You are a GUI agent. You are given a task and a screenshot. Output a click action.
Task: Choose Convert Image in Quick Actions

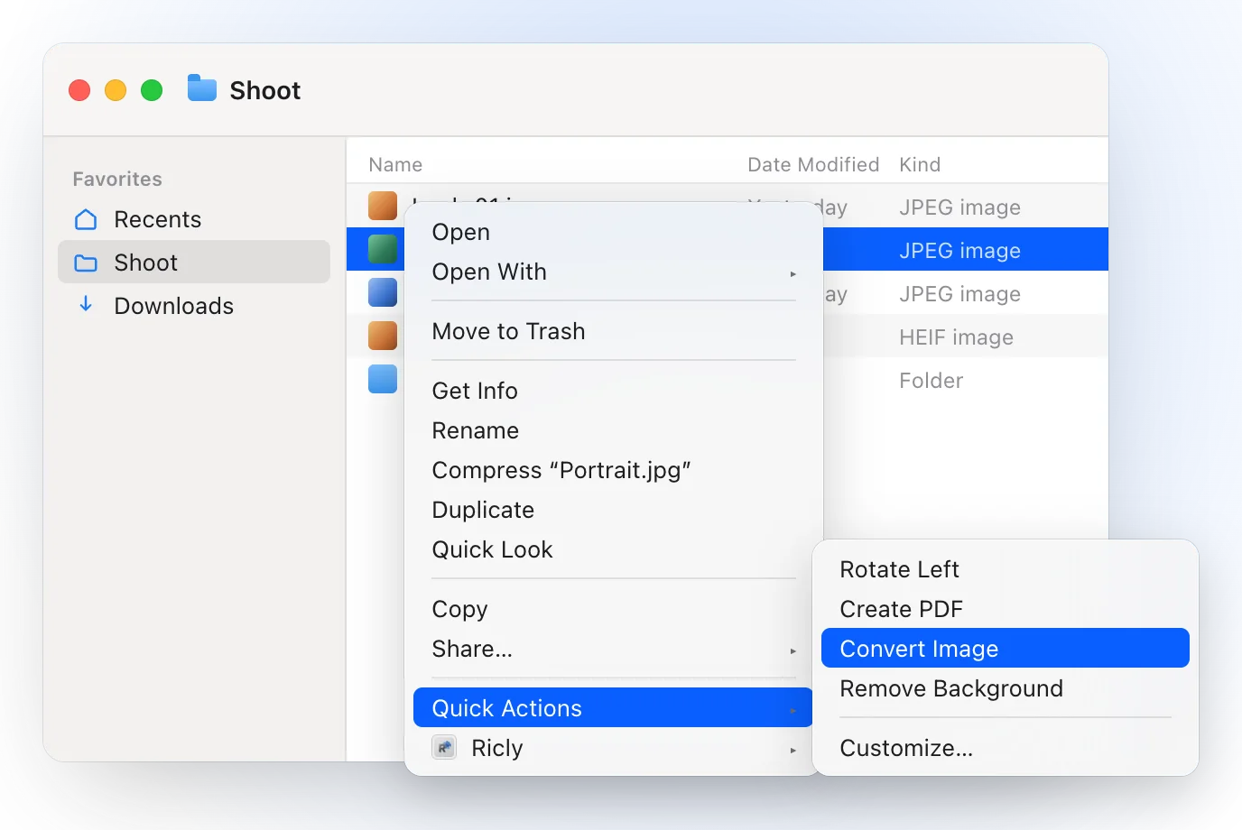(x=1006, y=648)
